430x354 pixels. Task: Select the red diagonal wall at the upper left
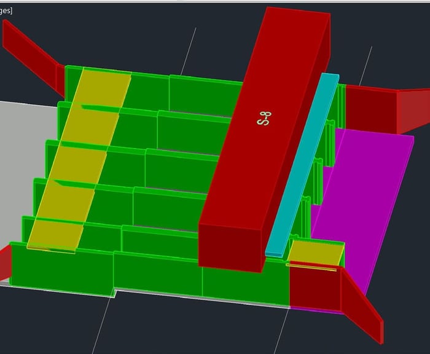click(33, 58)
